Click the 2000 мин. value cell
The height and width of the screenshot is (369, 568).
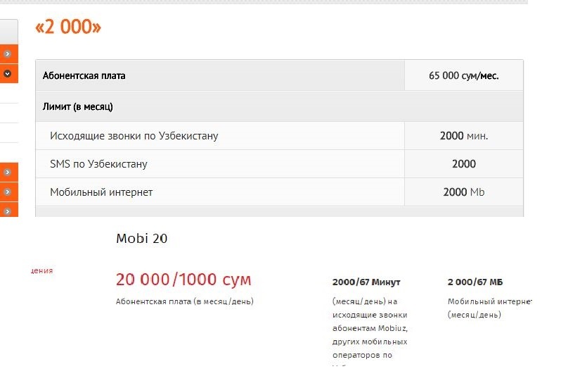[463, 136]
